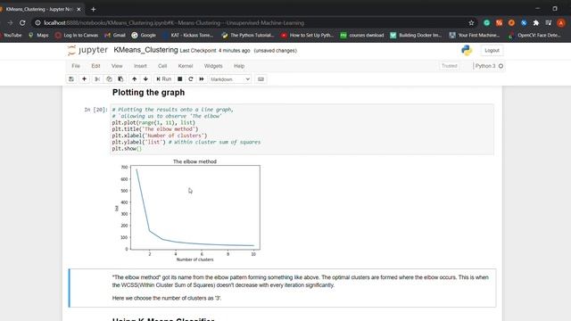The height and width of the screenshot is (321, 571).
Task: Open the Insert menu
Action: [x=140, y=66]
